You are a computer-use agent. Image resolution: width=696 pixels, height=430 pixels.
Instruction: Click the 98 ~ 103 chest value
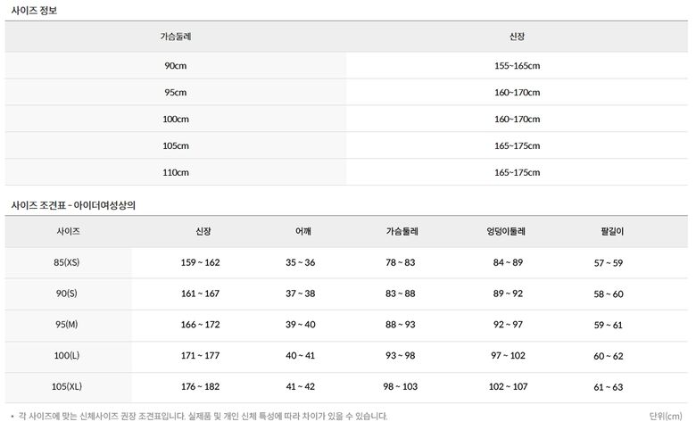click(401, 387)
